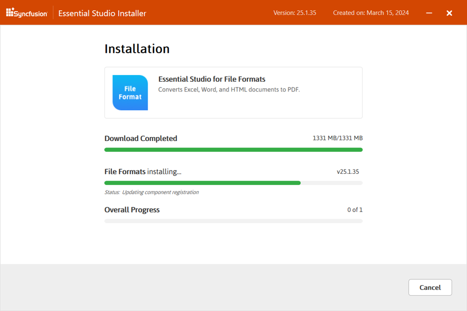Close the Essential Studio Installer window

coord(449,13)
